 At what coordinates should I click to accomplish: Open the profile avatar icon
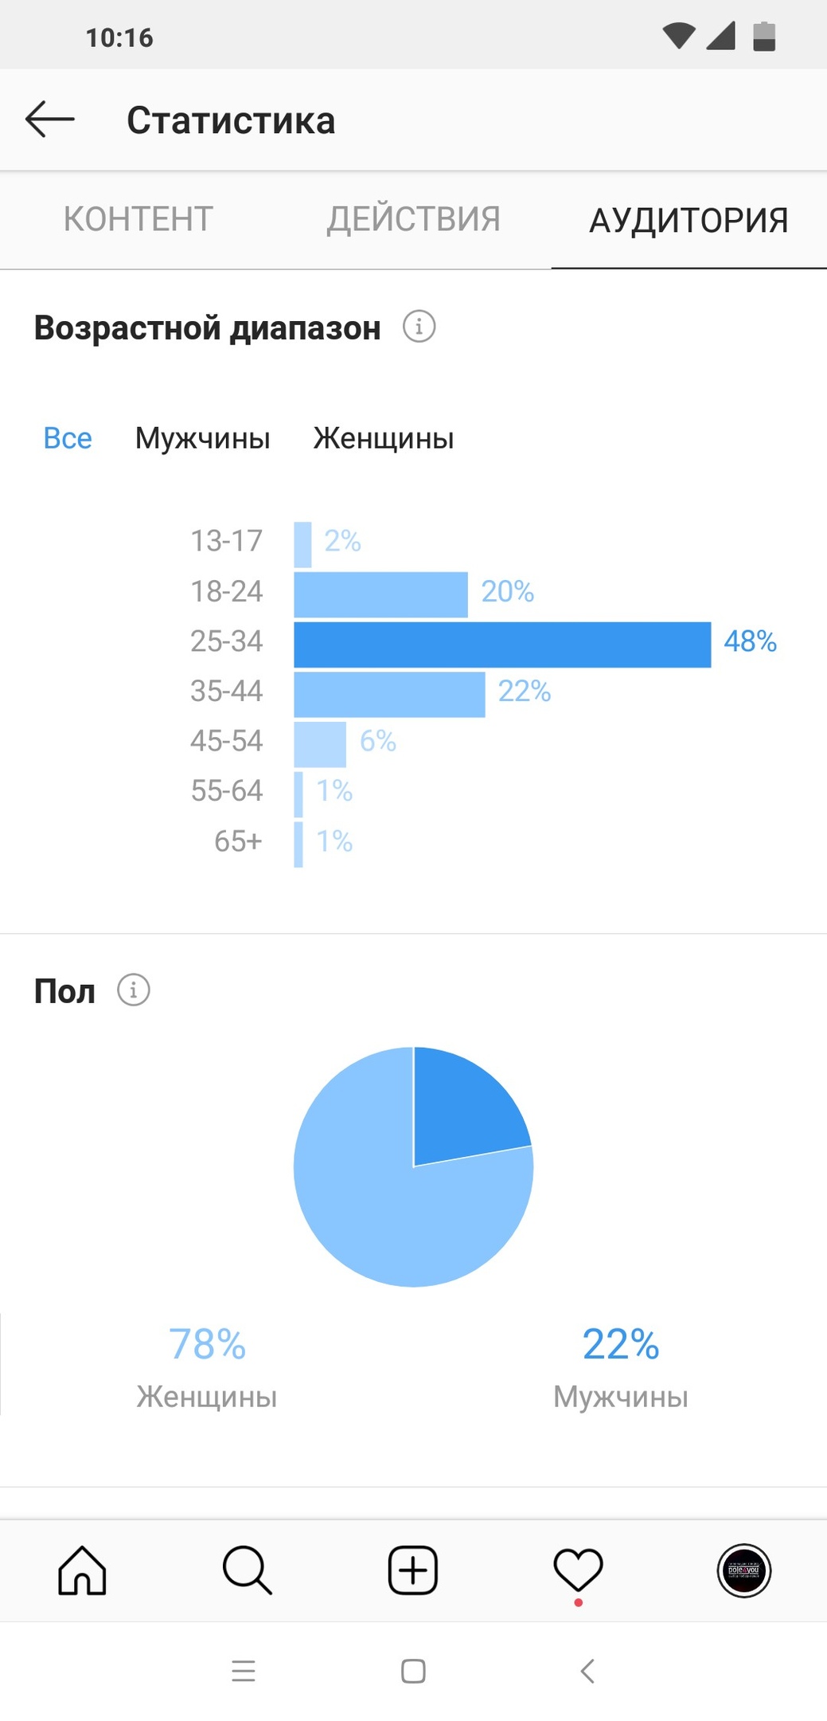[x=744, y=1570]
